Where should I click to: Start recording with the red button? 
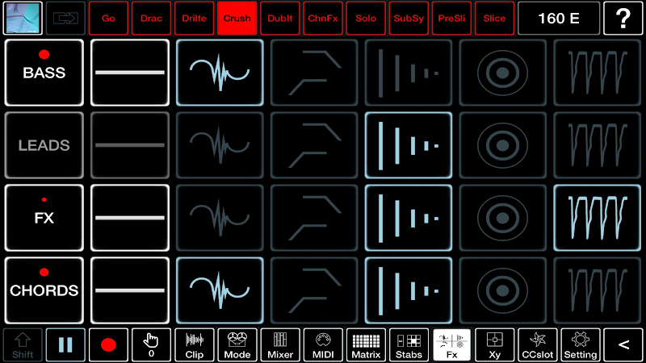pos(108,345)
